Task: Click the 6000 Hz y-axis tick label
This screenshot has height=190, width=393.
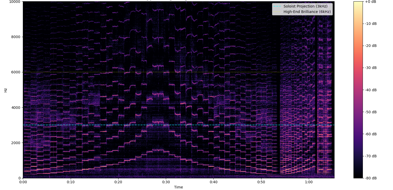Action: click(x=16, y=72)
